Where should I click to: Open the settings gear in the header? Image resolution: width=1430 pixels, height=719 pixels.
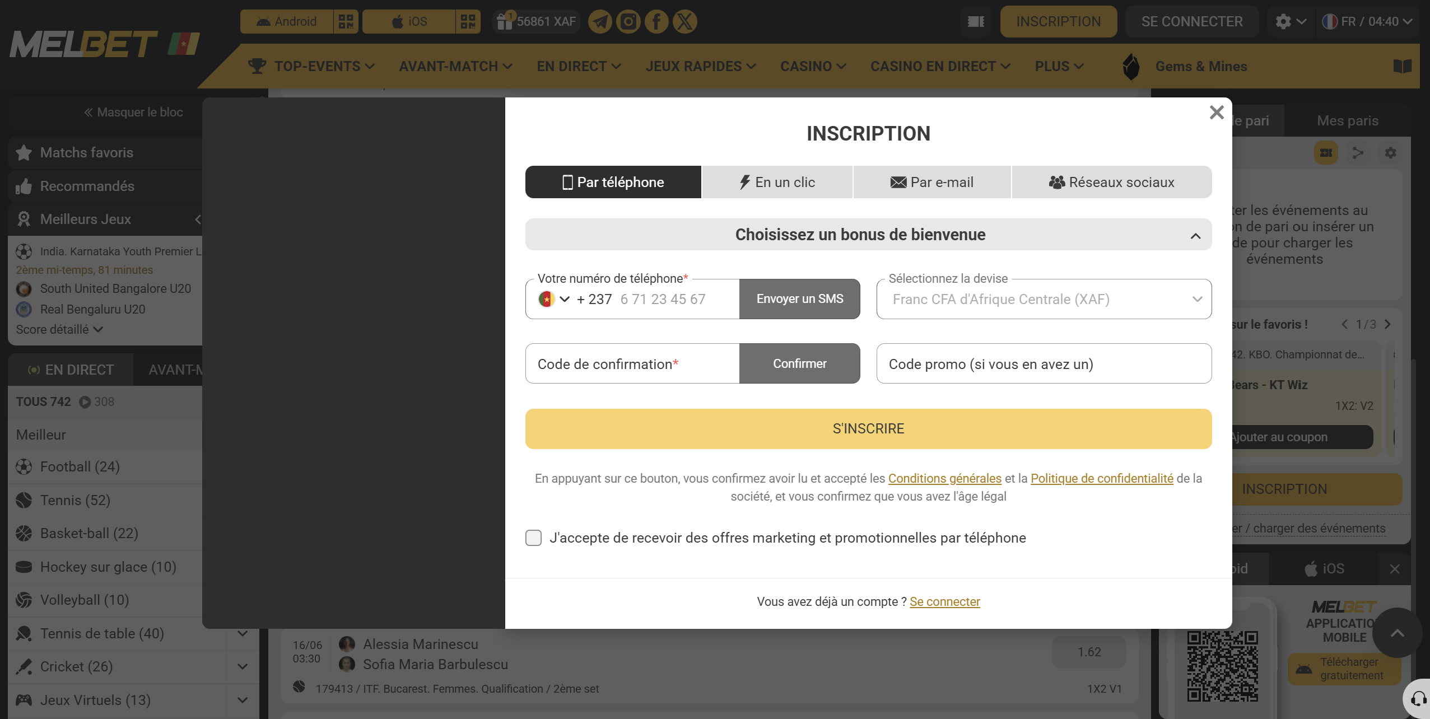(1290, 22)
